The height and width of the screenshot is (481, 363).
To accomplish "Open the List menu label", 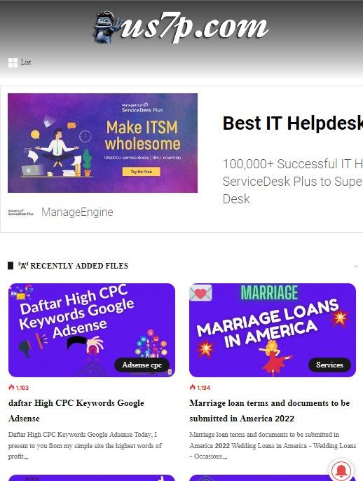I will pos(26,62).
